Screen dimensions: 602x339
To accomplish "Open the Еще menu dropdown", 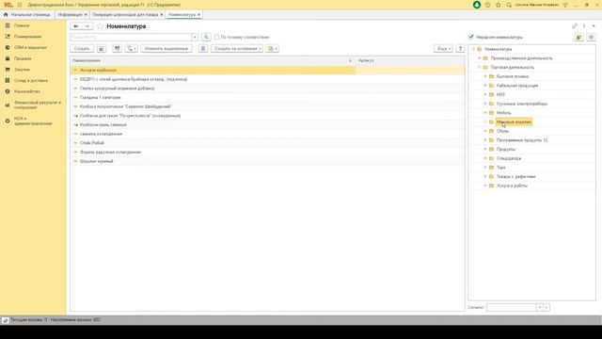I will click(443, 48).
